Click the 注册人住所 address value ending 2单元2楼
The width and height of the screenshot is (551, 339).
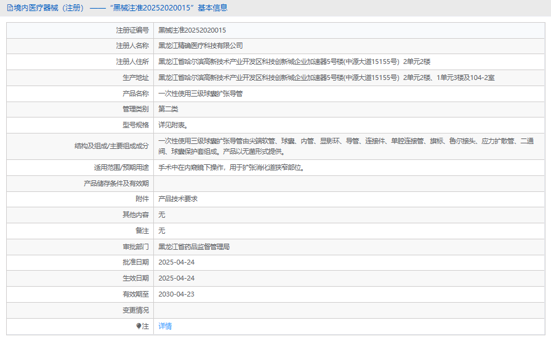tap(294, 62)
